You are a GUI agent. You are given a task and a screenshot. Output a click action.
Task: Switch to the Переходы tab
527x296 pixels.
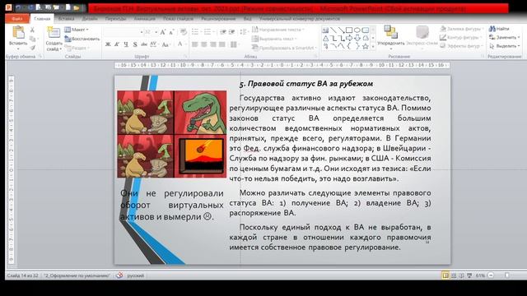[115, 19]
